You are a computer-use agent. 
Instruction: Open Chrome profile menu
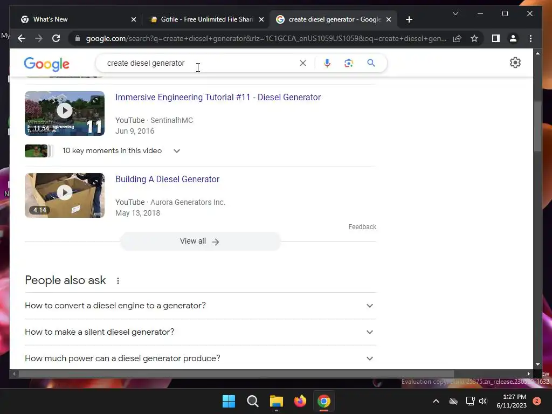point(513,38)
